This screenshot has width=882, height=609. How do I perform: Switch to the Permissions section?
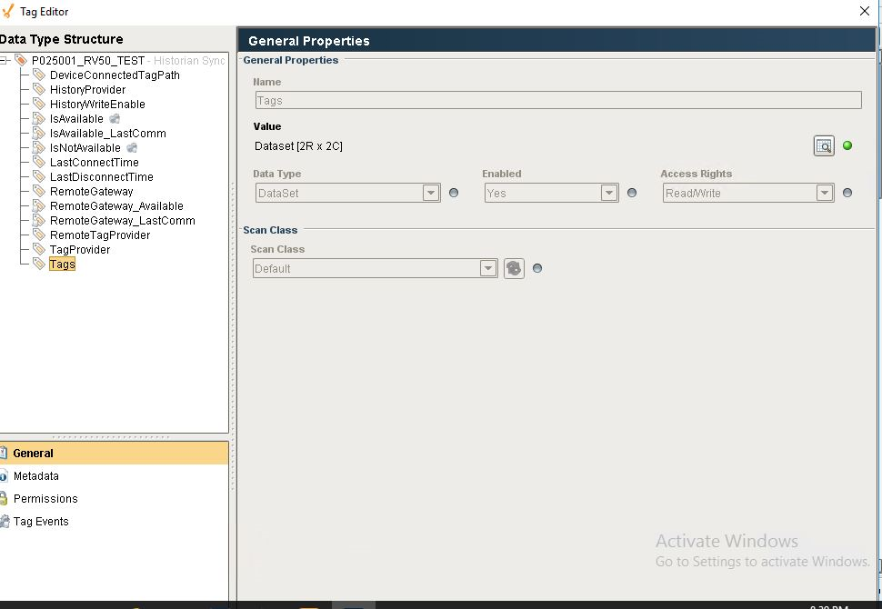pos(115,499)
